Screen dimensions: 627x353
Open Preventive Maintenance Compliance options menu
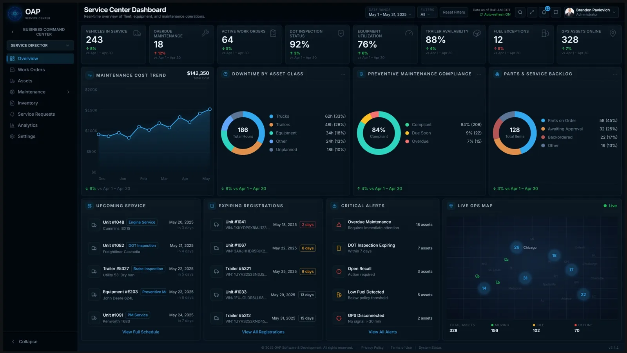479,74
